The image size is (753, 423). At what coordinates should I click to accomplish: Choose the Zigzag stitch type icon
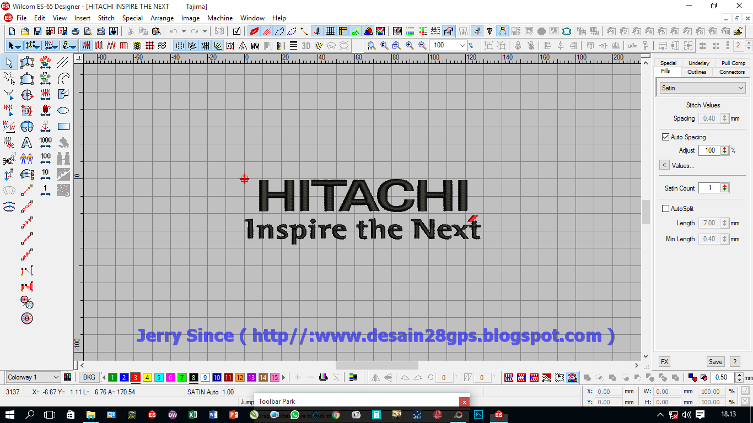(x=112, y=45)
